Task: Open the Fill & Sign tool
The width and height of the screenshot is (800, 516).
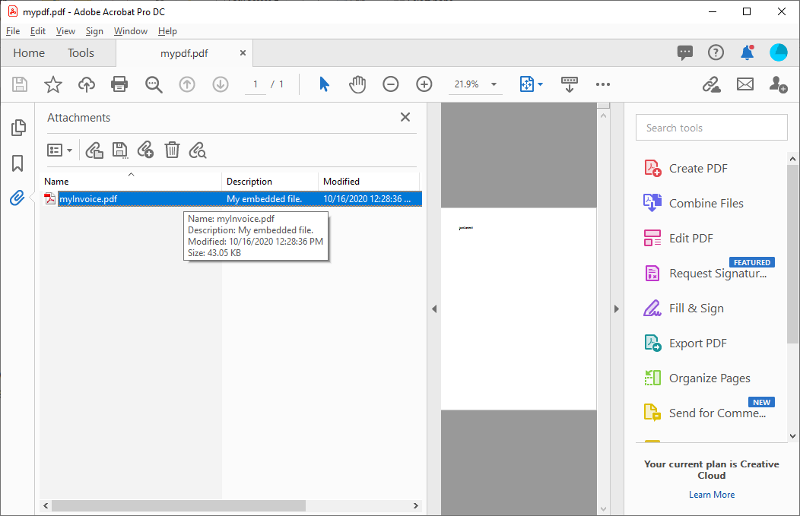Action: pyautogui.click(x=684, y=309)
